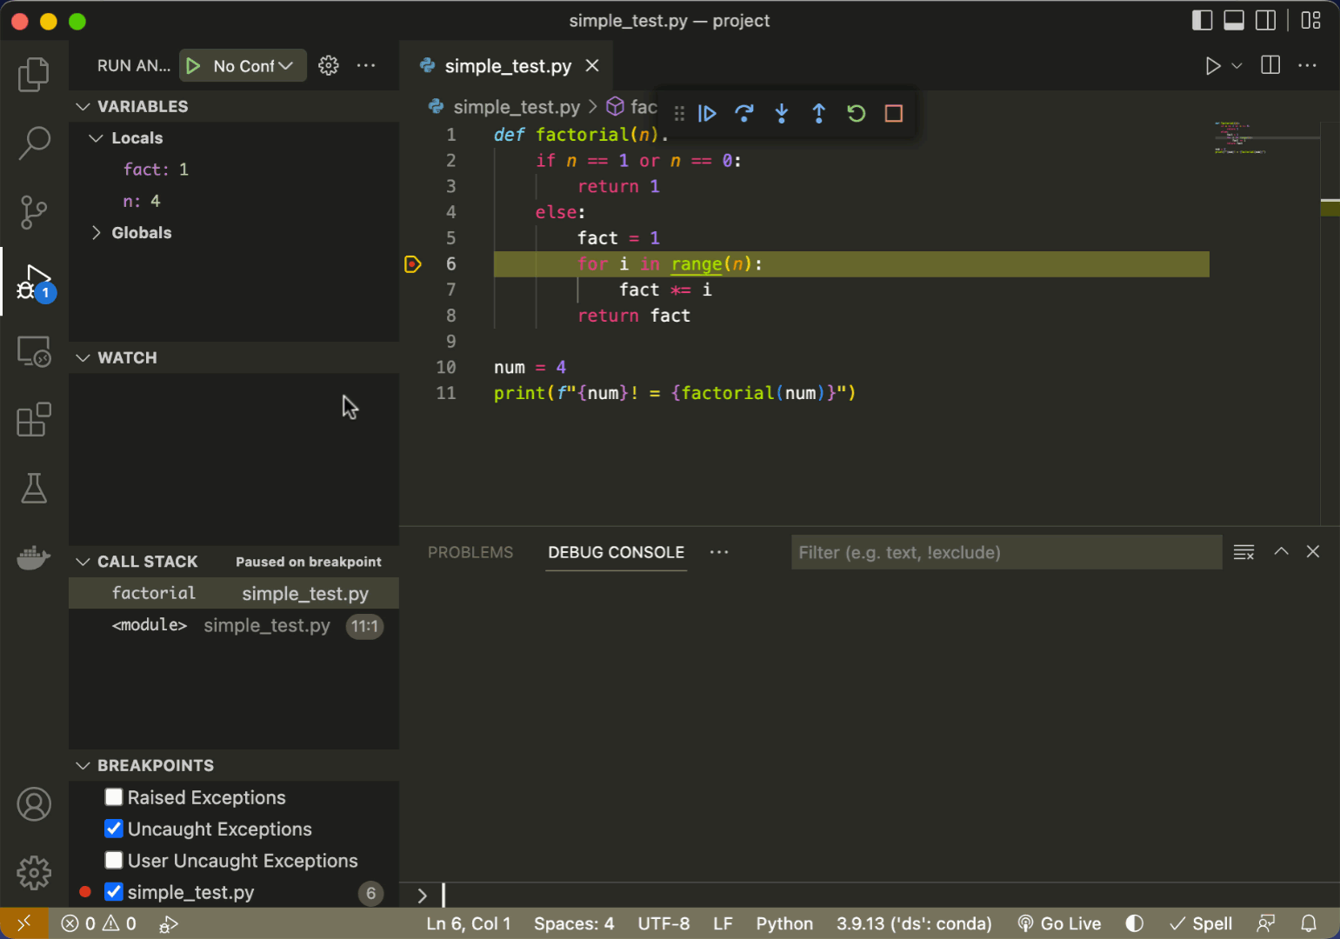Open the Explorer view in activity bar
The image size is (1340, 939).
[34, 74]
